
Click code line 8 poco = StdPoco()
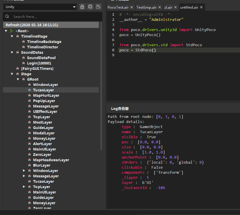[138, 50]
